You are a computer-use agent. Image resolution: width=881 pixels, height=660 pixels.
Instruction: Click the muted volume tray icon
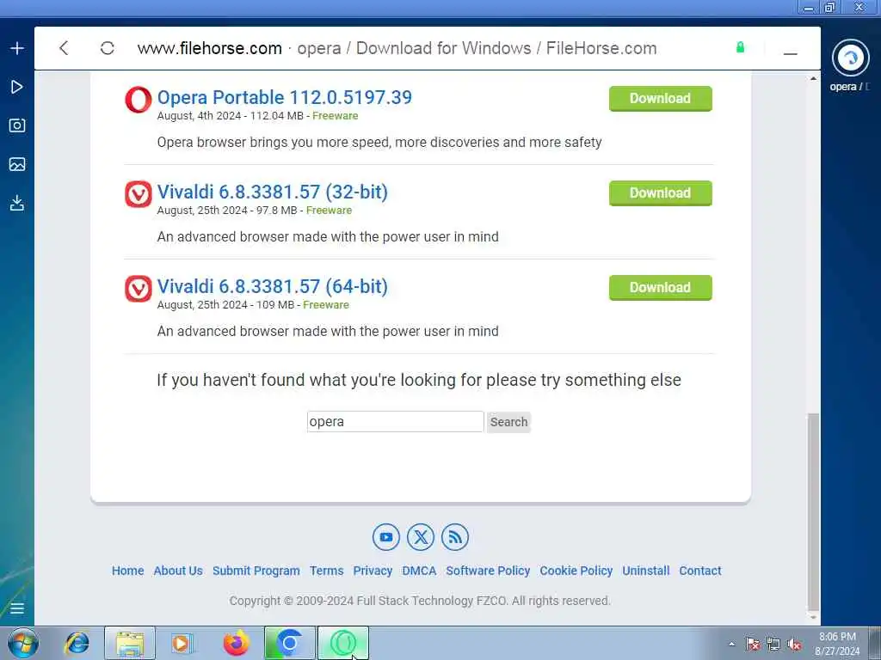coord(794,645)
